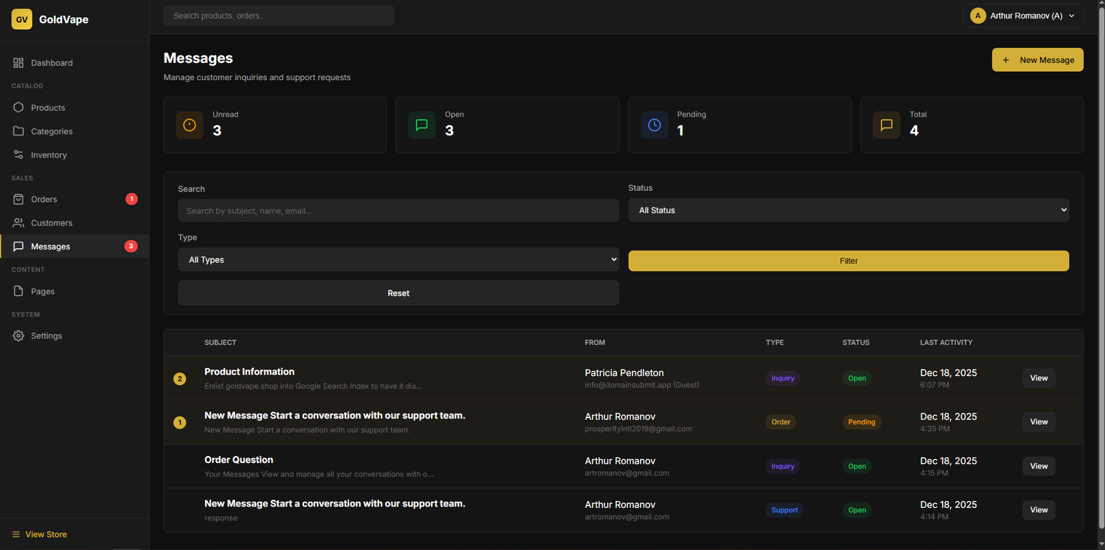Focus the search by subject, name, email field
The image size is (1105, 550).
click(398, 210)
